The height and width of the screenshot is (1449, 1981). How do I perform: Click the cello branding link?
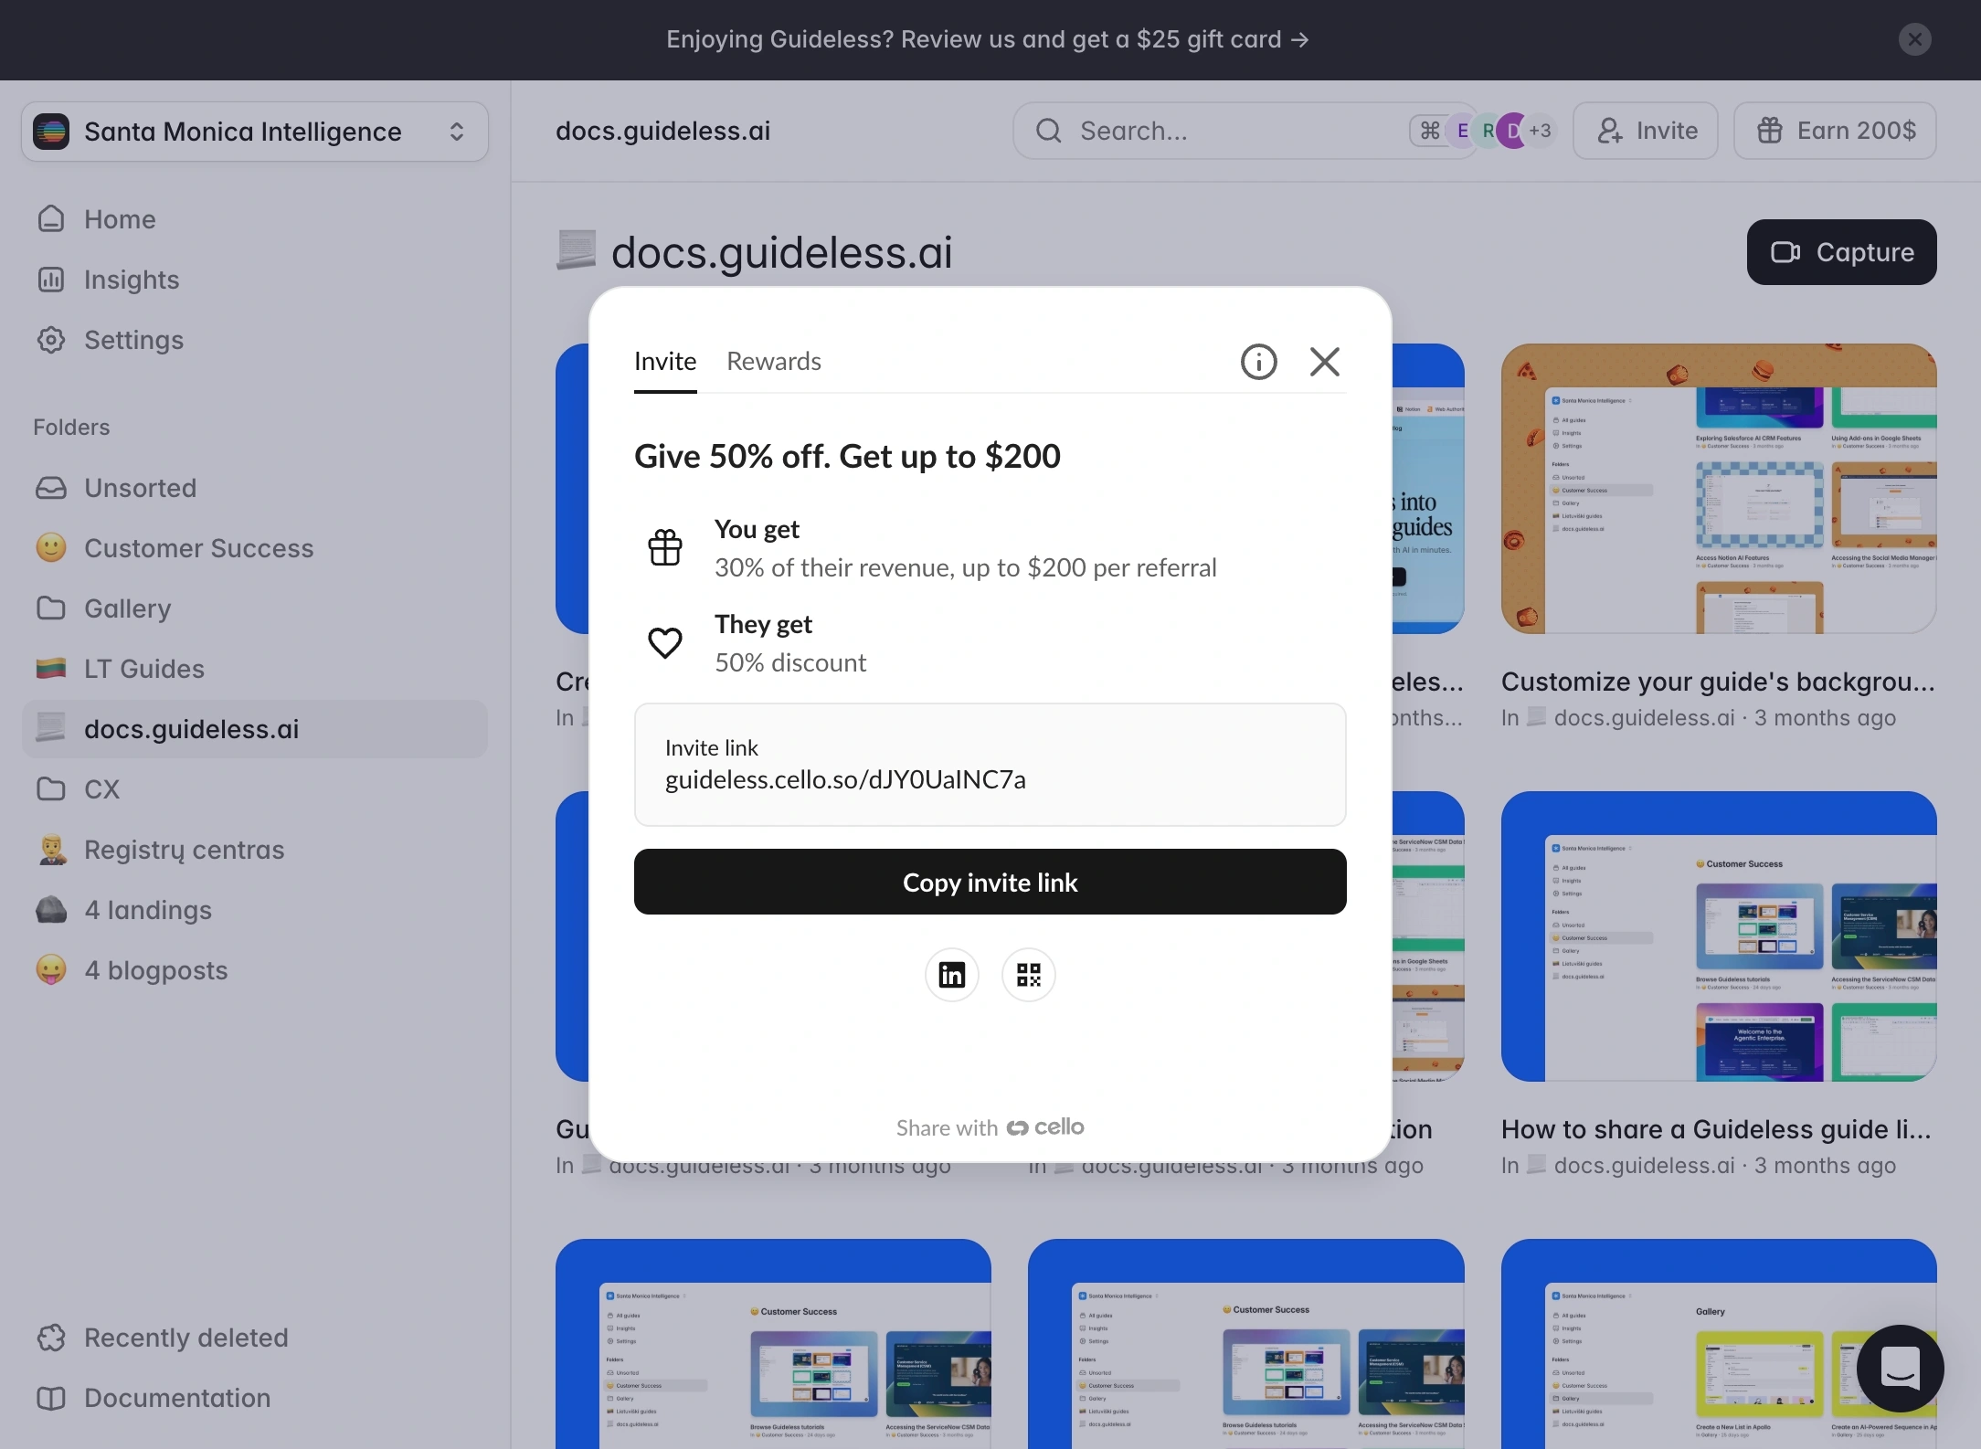click(1045, 1127)
